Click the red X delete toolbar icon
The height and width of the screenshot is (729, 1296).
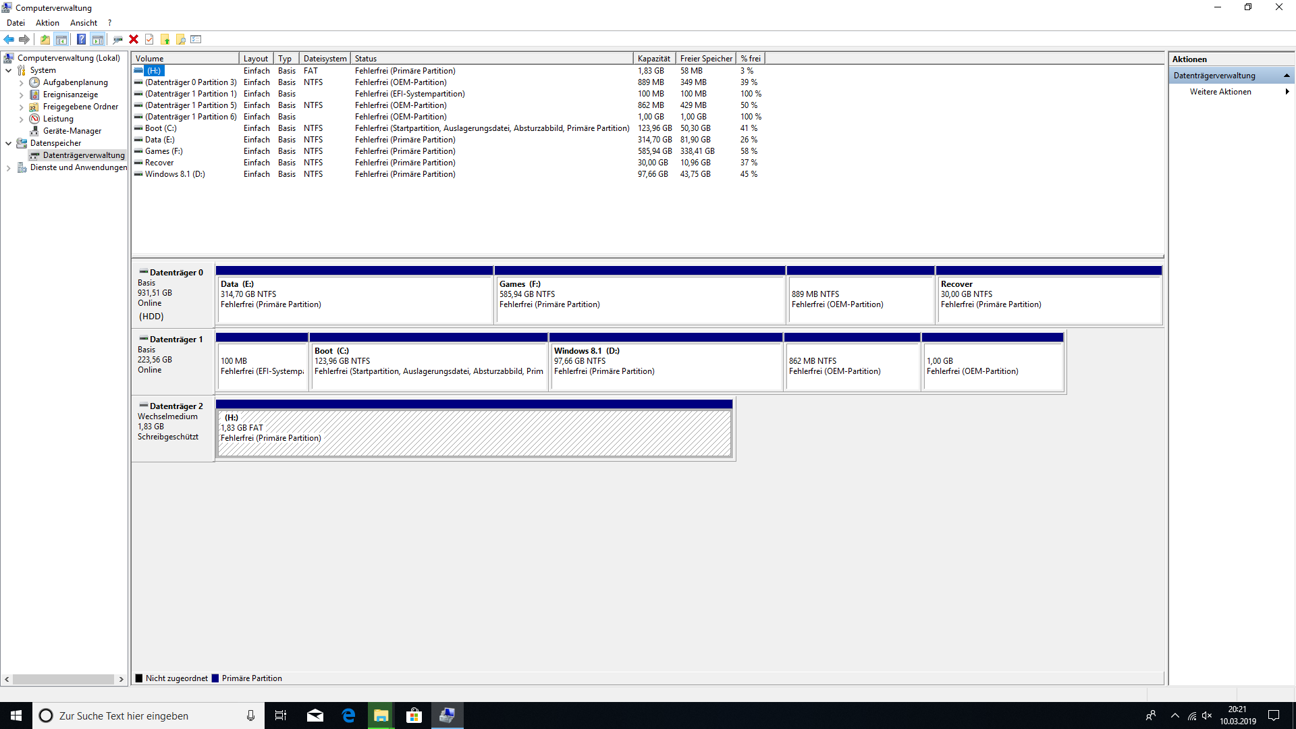click(134, 39)
